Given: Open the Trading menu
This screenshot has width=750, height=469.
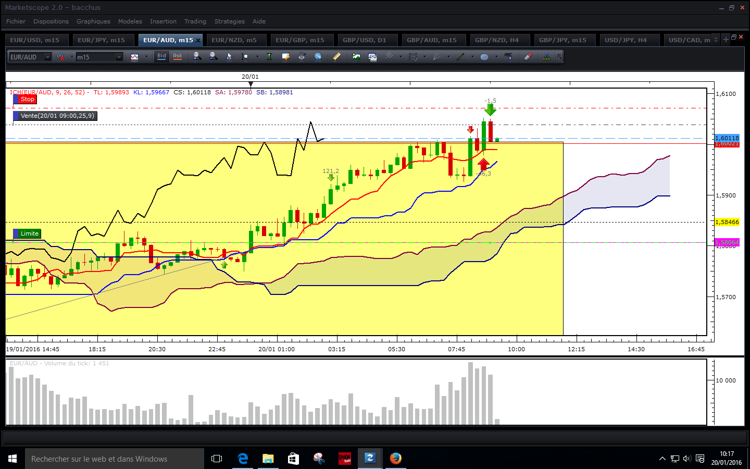Looking at the screenshot, I should pos(195,21).
